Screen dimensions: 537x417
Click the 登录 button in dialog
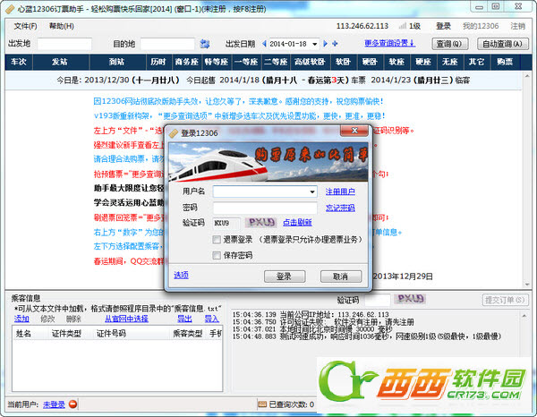285,277
